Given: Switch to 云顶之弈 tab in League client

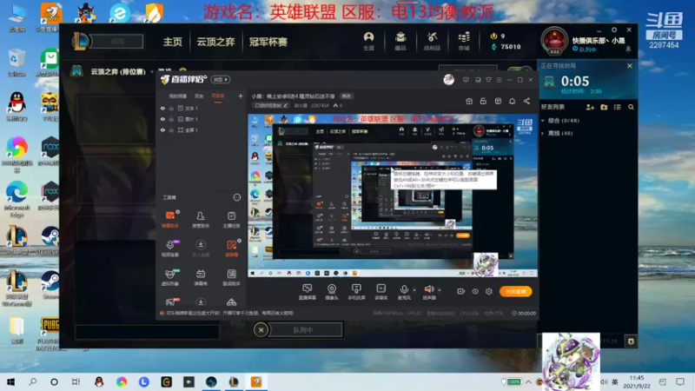Looking at the screenshot, I should [215, 42].
